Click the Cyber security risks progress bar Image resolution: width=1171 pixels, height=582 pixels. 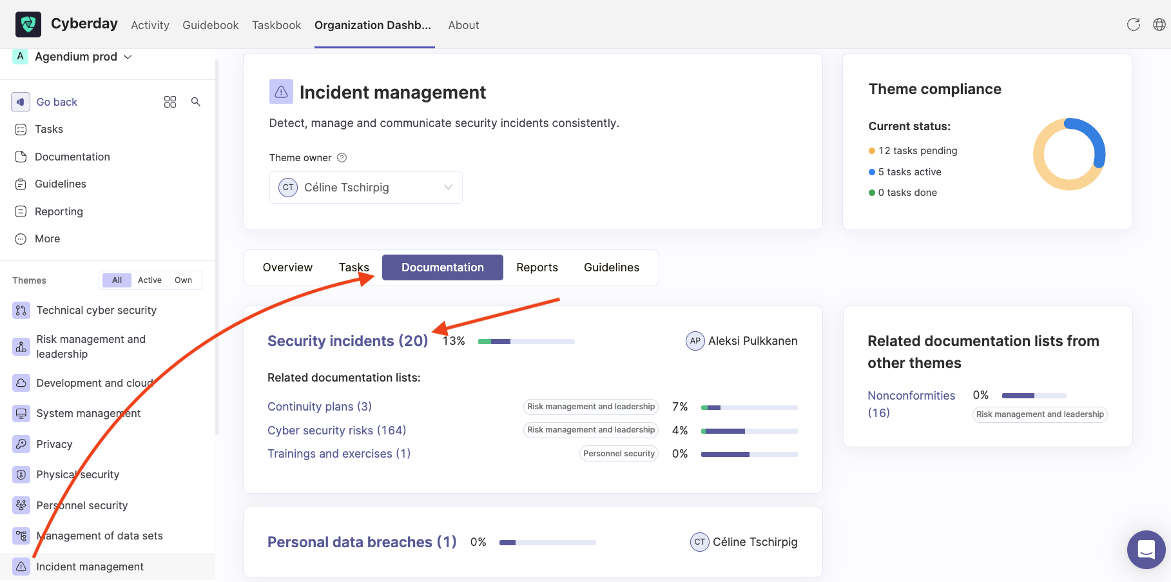click(750, 431)
